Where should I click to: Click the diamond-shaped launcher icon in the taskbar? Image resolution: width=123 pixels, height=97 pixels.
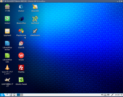point(7,94)
